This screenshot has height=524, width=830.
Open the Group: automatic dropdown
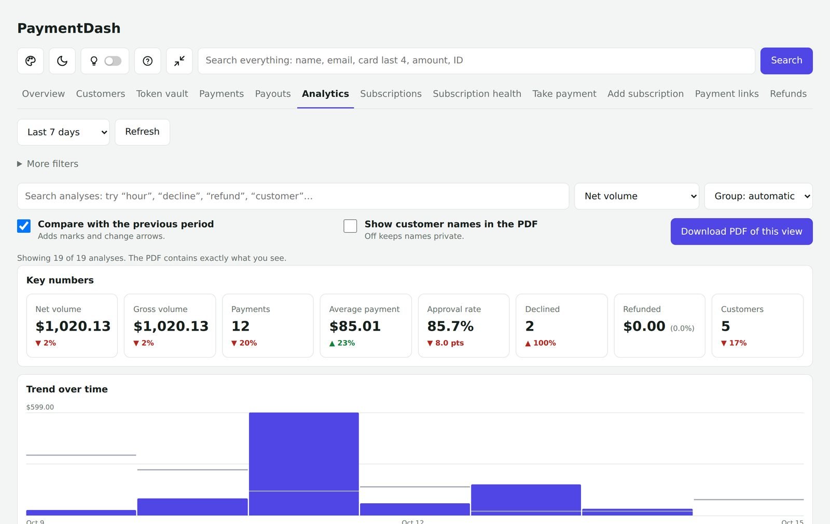pyautogui.click(x=758, y=196)
